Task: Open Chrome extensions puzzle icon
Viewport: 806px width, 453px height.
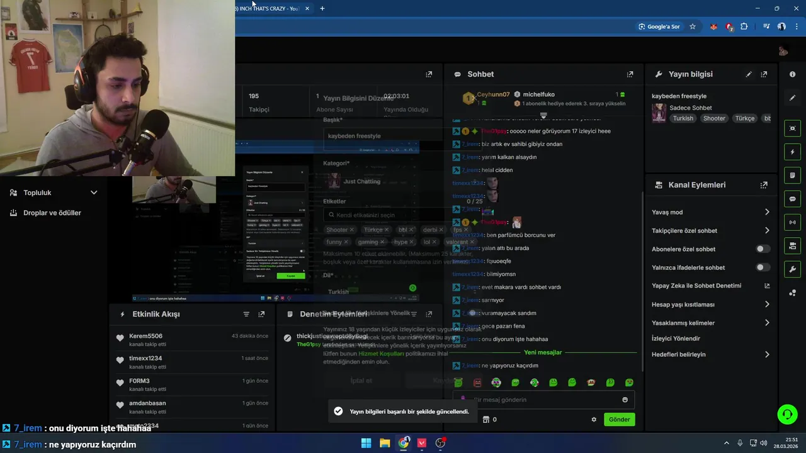Action: point(744,26)
